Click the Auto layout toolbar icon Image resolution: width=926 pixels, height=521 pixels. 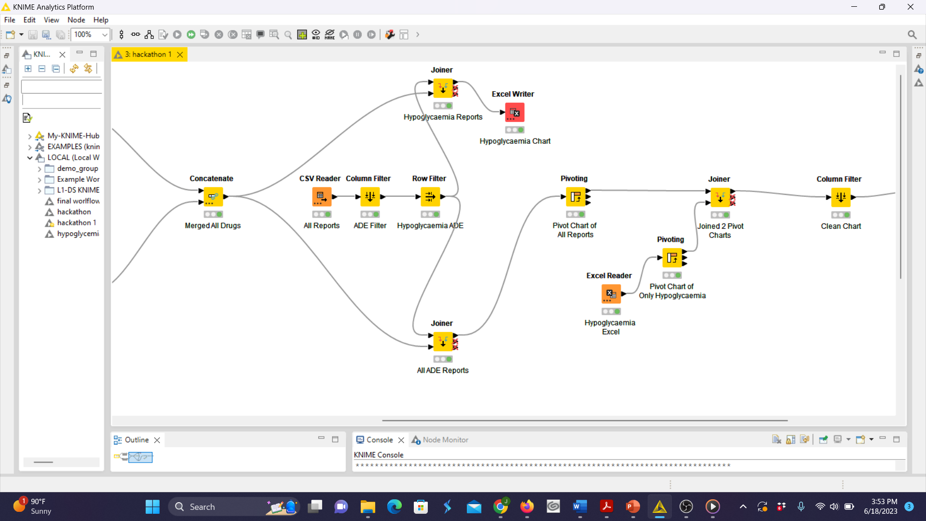point(149,35)
